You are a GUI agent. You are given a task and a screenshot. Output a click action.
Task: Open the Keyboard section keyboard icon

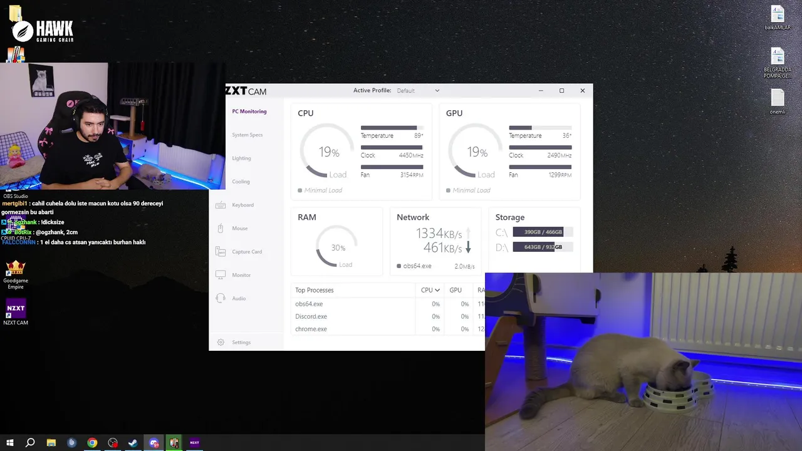[221, 205]
